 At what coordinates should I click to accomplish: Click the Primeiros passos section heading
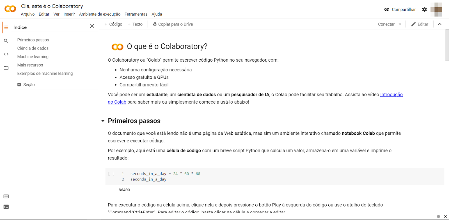[x=134, y=121]
